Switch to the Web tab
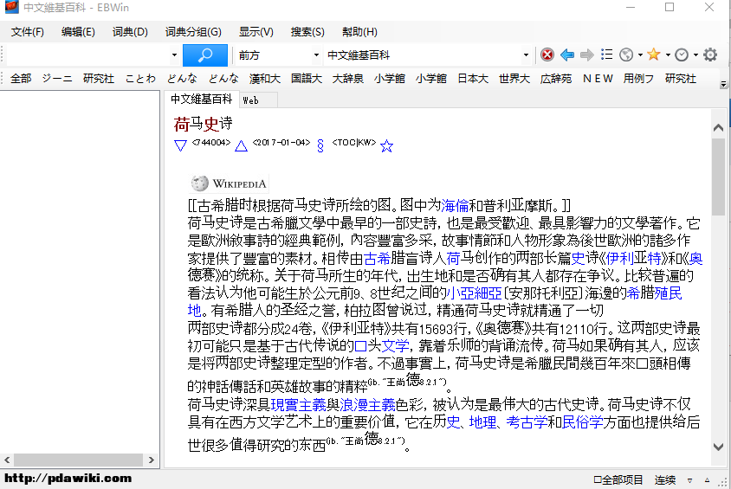Viewport: 731px width, 489px height. pyautogui.click(x=258, y=100)
